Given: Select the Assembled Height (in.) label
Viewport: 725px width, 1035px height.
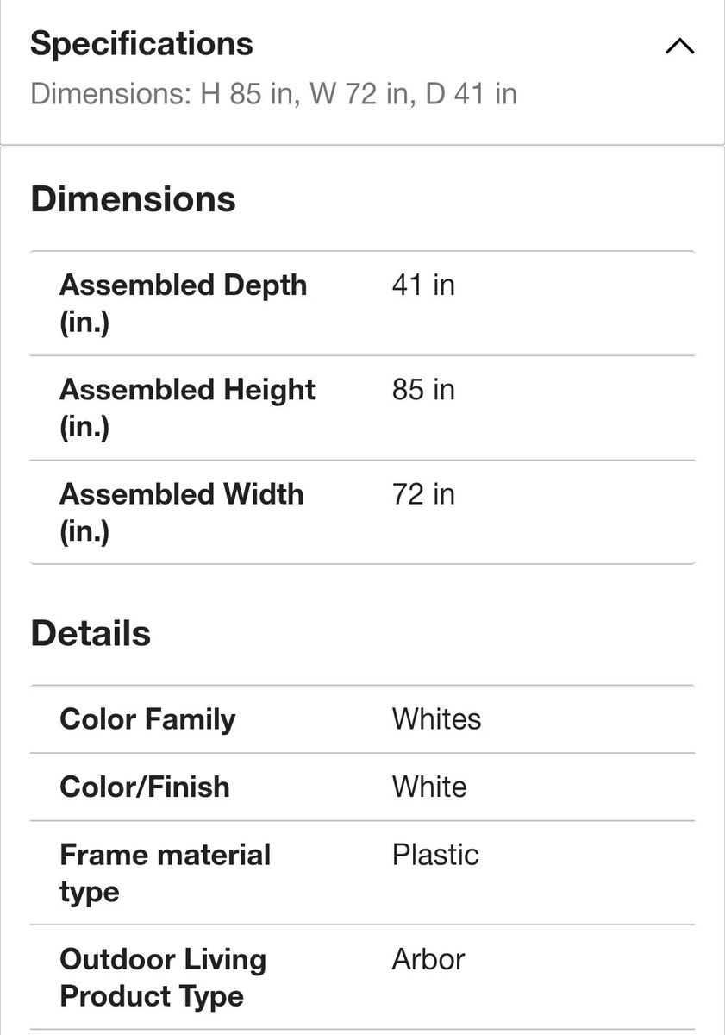Looking at the screenshot, I should point(187,408).
